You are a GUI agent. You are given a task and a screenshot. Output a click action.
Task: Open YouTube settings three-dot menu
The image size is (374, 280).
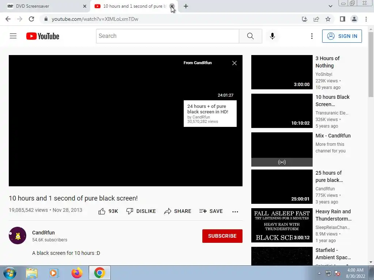(x=312, y=36)
